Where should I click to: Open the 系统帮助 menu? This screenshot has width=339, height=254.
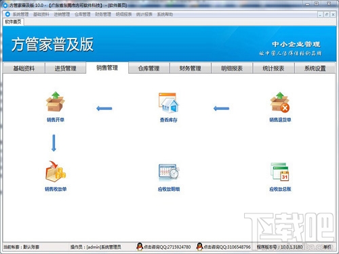(x=165, y=14)
